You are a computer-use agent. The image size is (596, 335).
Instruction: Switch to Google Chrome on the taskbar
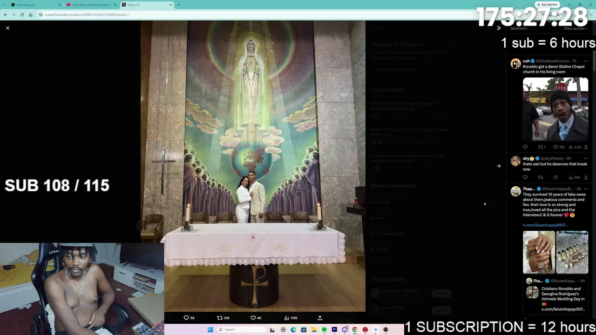click(355, 329)
